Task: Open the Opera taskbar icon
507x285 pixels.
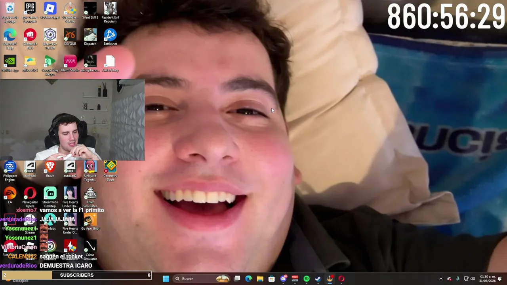Action: pos(341,279)
